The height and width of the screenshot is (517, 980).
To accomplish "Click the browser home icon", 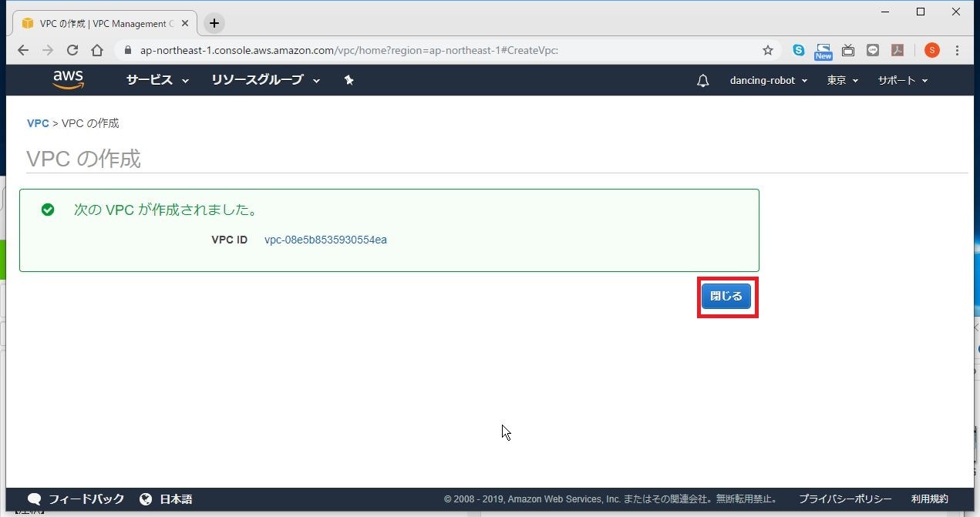I will 97,50.
